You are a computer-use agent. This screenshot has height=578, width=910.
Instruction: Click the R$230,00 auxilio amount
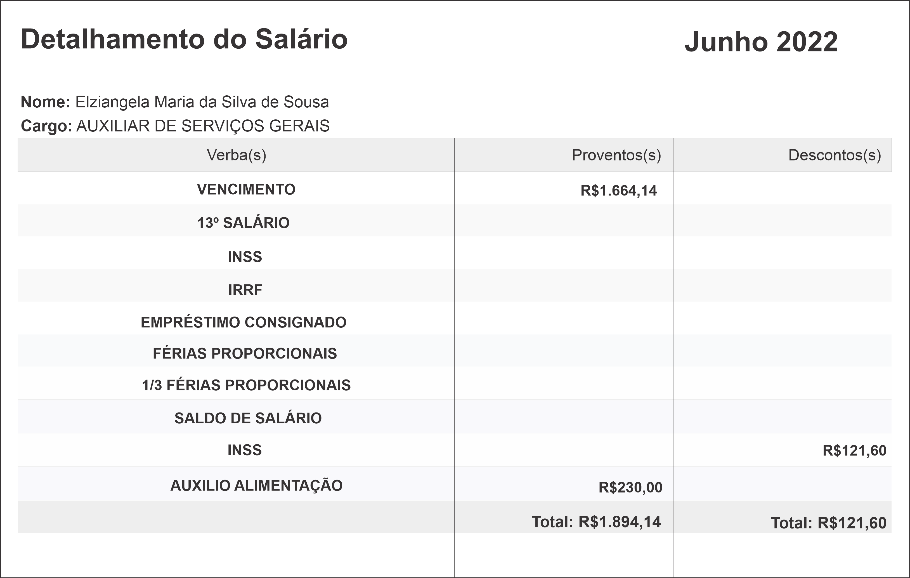(x=630, y=488)
